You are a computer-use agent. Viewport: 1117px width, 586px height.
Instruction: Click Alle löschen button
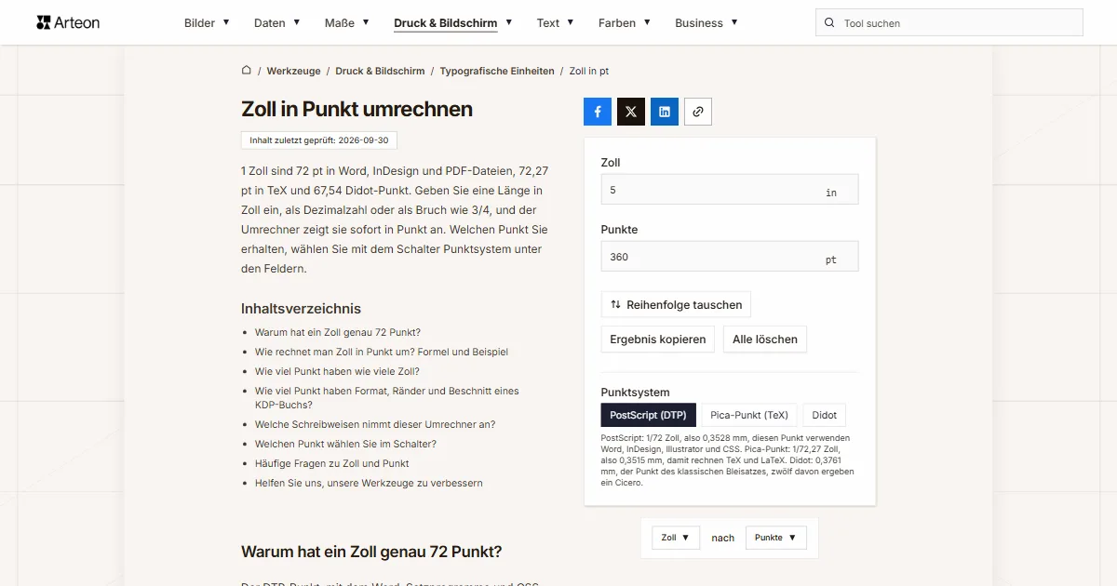click(765, 340)
